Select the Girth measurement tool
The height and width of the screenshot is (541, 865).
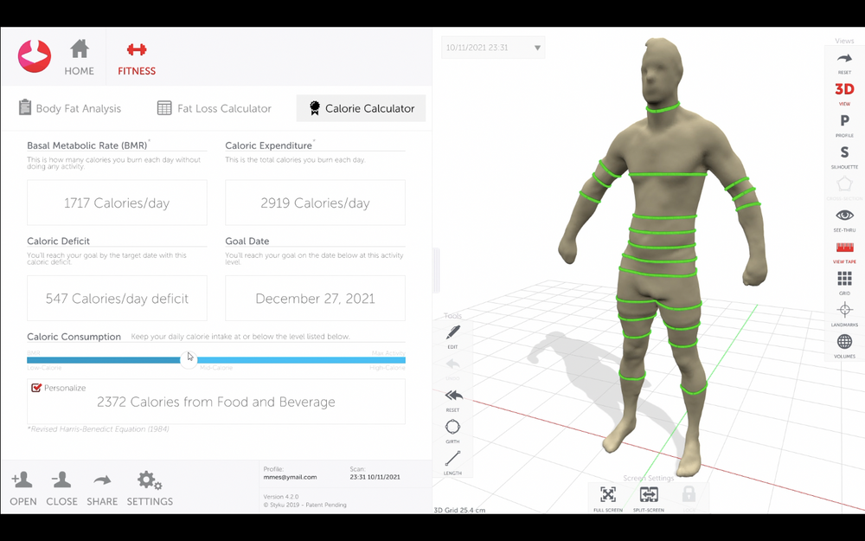coord(452,430)
